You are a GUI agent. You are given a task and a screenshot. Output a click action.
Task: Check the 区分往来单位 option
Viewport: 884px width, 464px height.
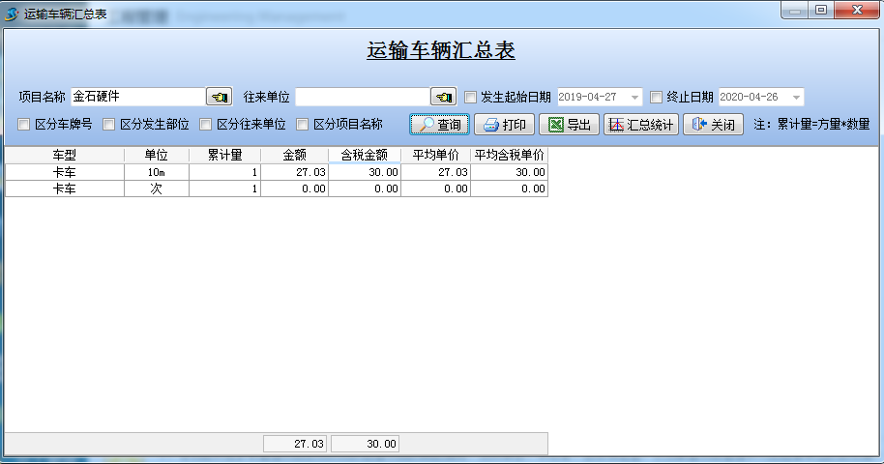206,125
